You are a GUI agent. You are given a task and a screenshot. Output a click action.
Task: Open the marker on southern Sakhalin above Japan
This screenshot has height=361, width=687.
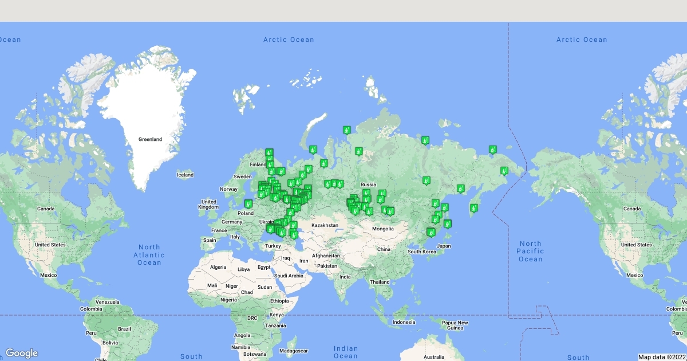click(x=448, y=223)
